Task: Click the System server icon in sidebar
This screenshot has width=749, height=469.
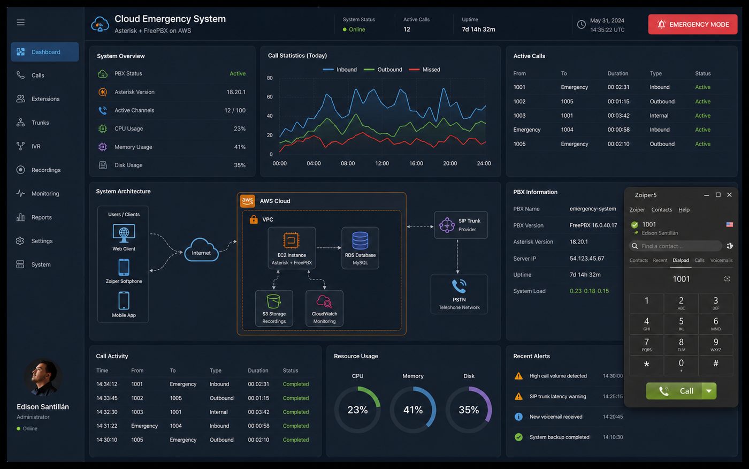Action: pos(20,264)
